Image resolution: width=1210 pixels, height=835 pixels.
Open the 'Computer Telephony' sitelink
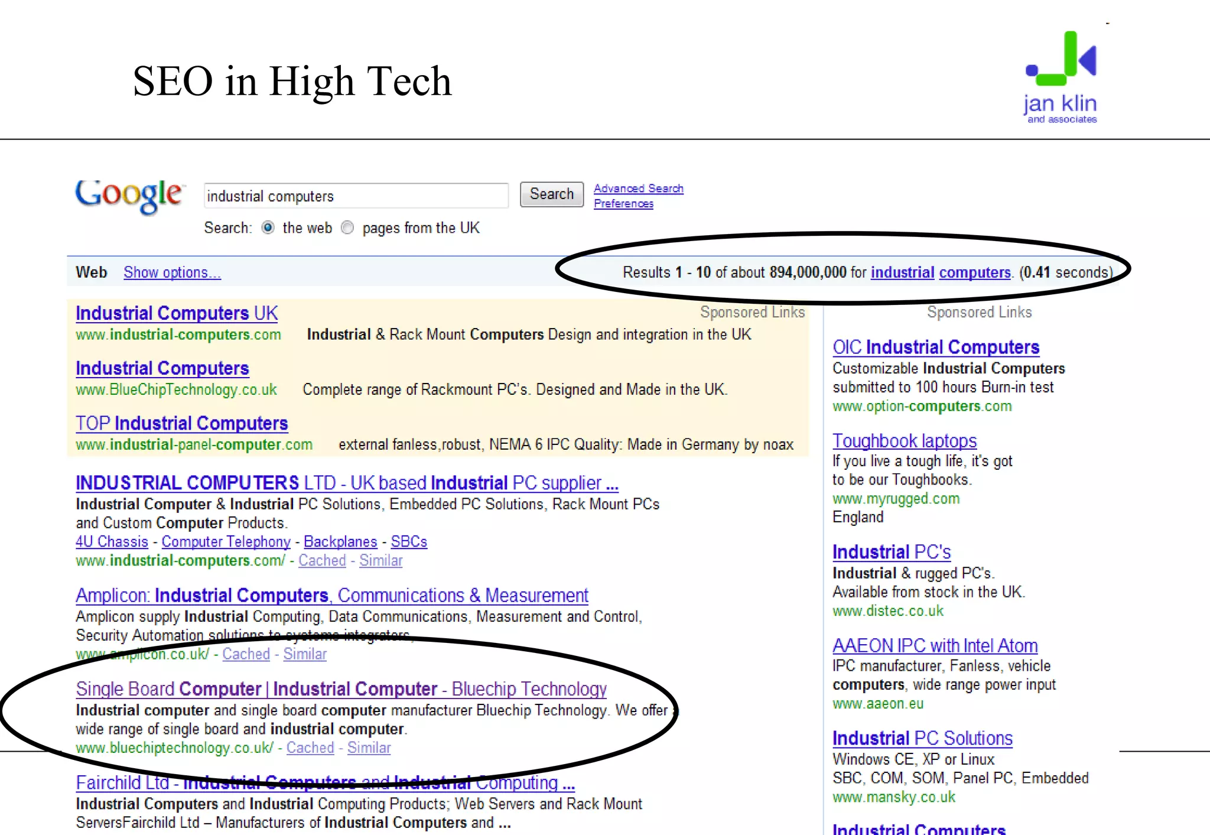click(226, 542)
